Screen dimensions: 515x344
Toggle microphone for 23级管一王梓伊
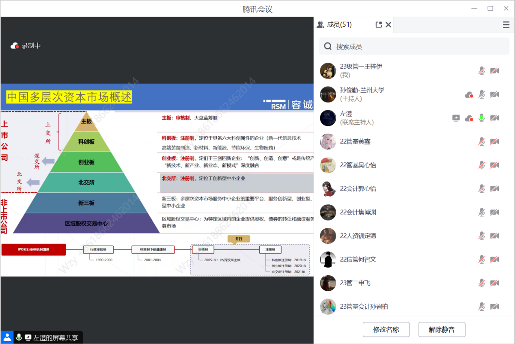[481, 71]
